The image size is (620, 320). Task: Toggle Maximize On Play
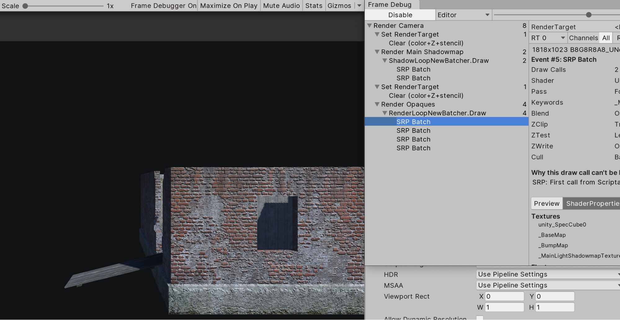229,6
